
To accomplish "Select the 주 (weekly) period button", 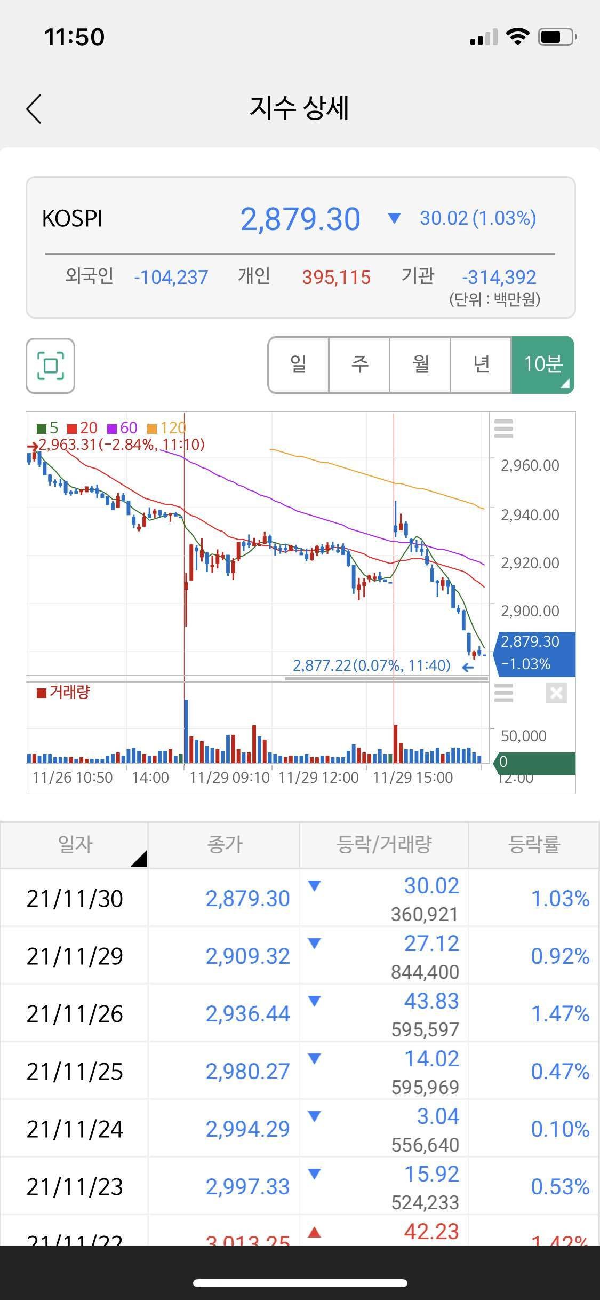I will (359, 365).
